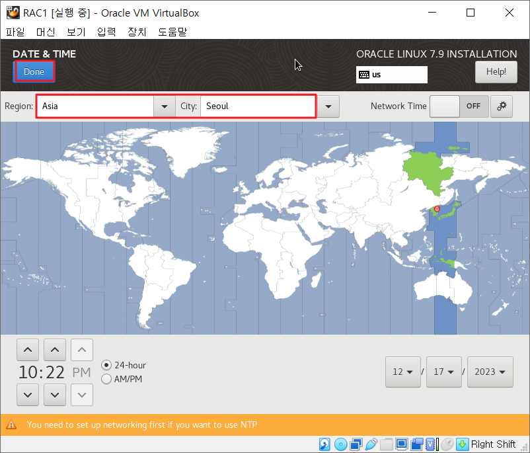This screenshot has height=453, width=530.
Task: Click the Seoul city text field
Action: tap(258, 106)
